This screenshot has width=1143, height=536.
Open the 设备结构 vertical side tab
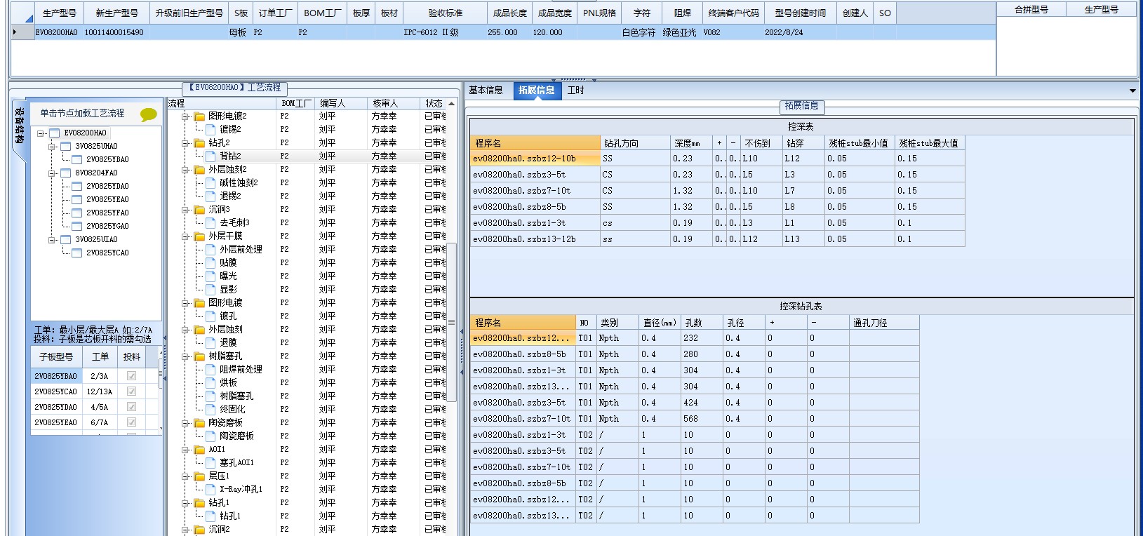click(20, 126)
